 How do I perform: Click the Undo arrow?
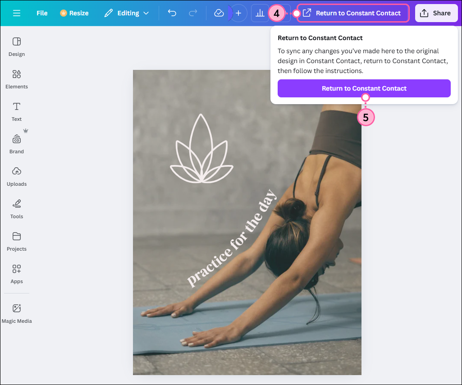tap(172, 13)
